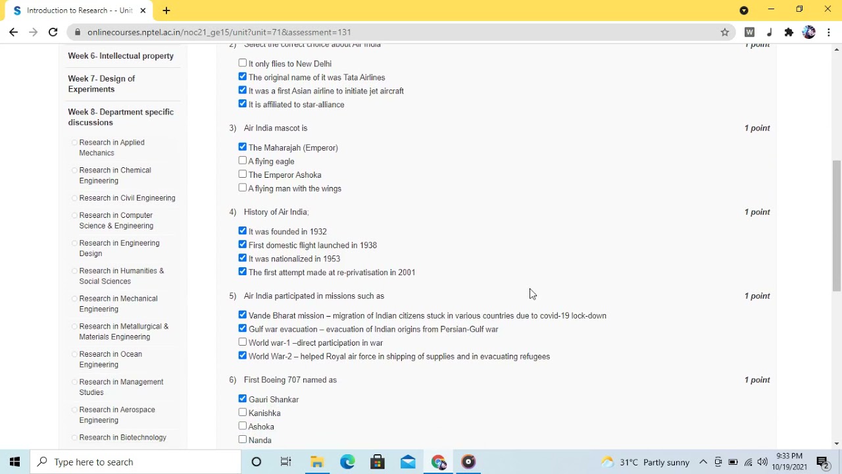
Task: Open Research in Humanities & Social Sciences
Action: (x=122, y=276)
